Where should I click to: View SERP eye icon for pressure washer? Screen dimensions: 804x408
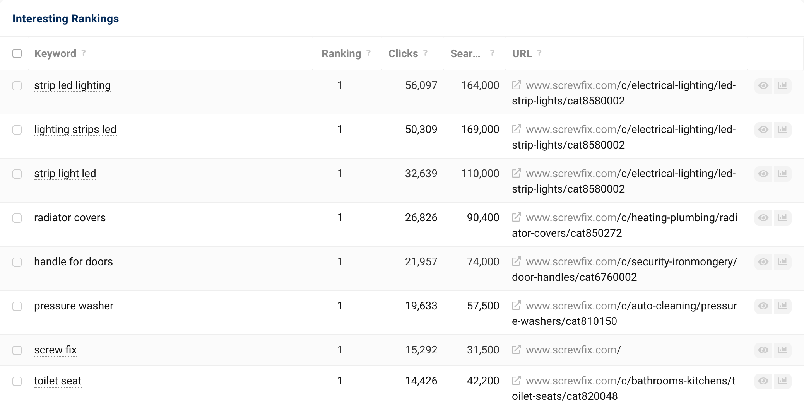(x=763, y=306)
